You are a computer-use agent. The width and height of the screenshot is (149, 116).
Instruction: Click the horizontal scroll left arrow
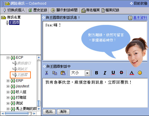click(3, 113)
